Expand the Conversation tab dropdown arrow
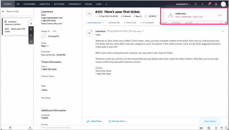This screenshot has width=229, height=130. pos(103,23)
